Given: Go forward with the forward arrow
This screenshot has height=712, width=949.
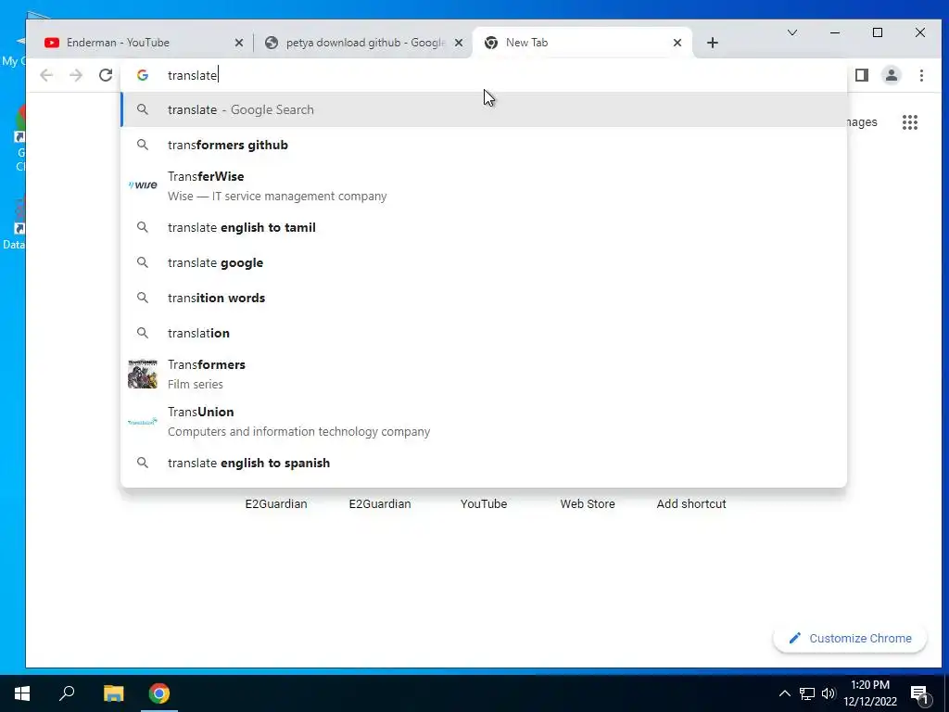Looking at the screenshot, I should coord(76,75).
